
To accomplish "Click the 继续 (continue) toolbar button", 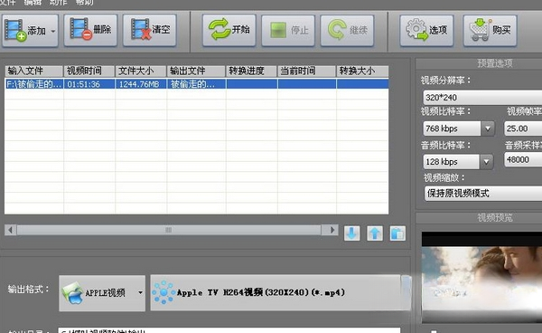I will coord(347,31).
